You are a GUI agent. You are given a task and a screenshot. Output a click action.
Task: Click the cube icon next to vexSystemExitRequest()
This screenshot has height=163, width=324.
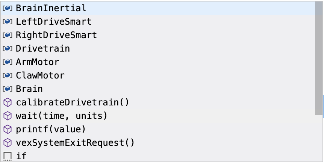click(x=8, y=142)
